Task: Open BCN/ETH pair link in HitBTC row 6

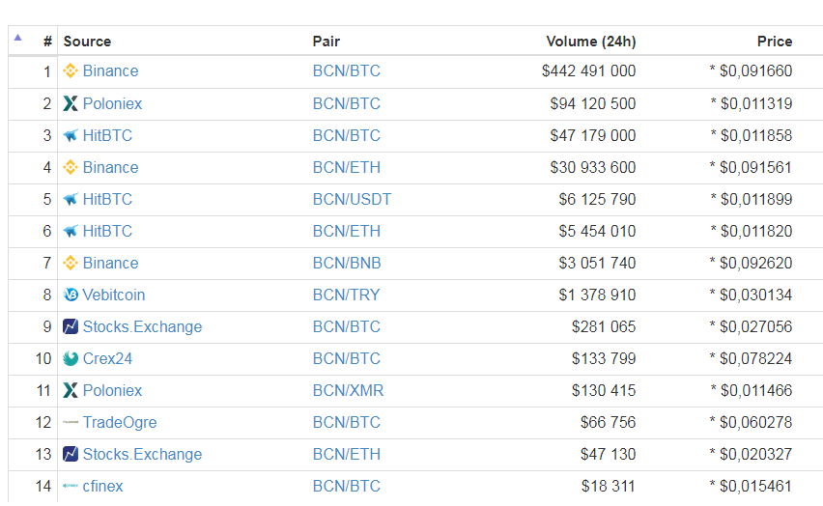Action: (x=347, y=231)
